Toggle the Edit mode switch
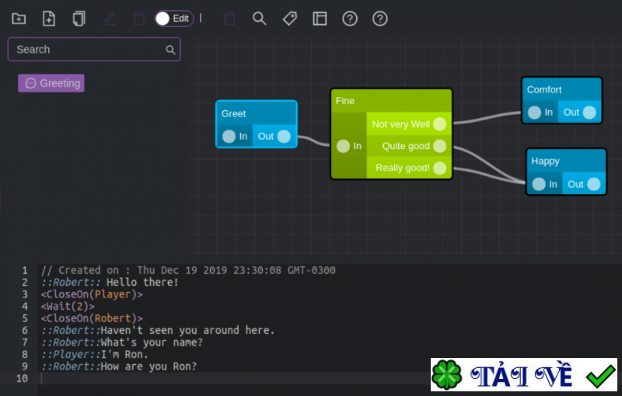The image size is (622, 396). pyautogui.click(x=173, y=19)
